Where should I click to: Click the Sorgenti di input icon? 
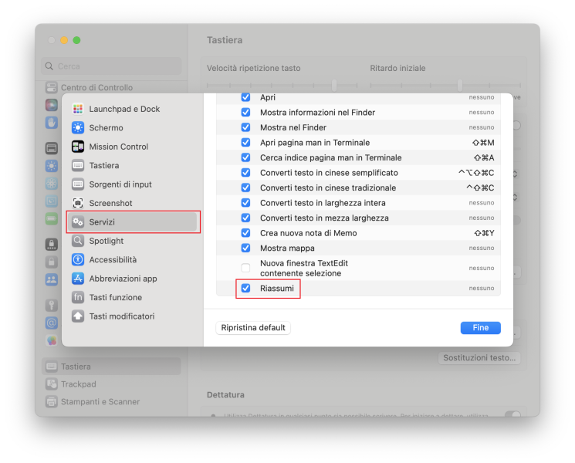point(78,184)
